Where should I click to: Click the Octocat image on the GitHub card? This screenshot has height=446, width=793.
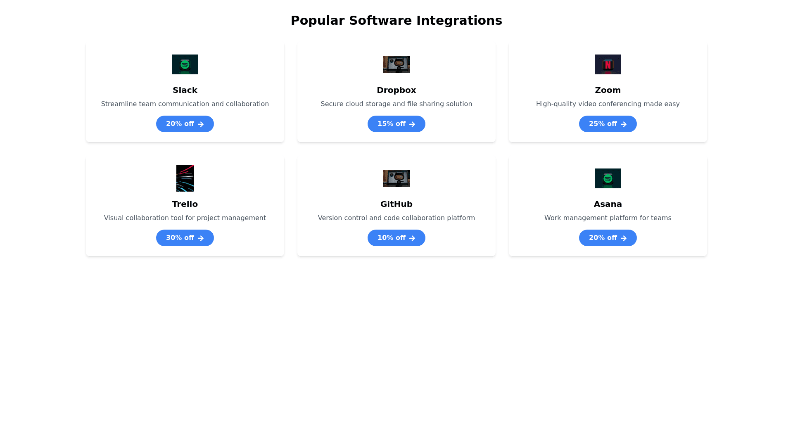[x=396, y=178]
